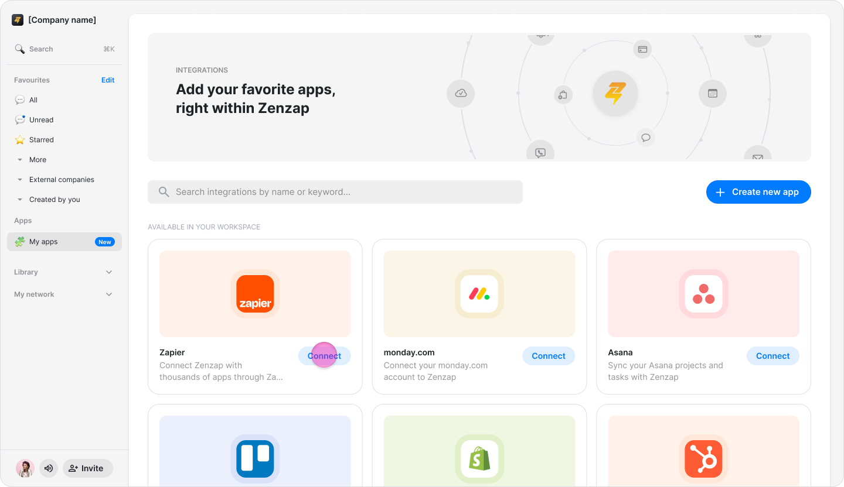The height and width of the screenshot is (487, 844).
Task: Click the speaker sound icon button
Action: click(x=49, y=468)
